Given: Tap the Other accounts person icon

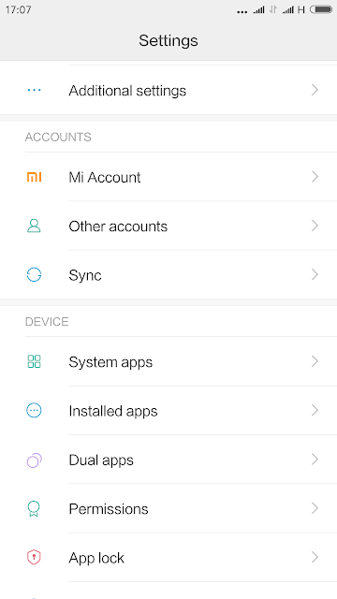Looking at the screenshot, I should 34,226.
